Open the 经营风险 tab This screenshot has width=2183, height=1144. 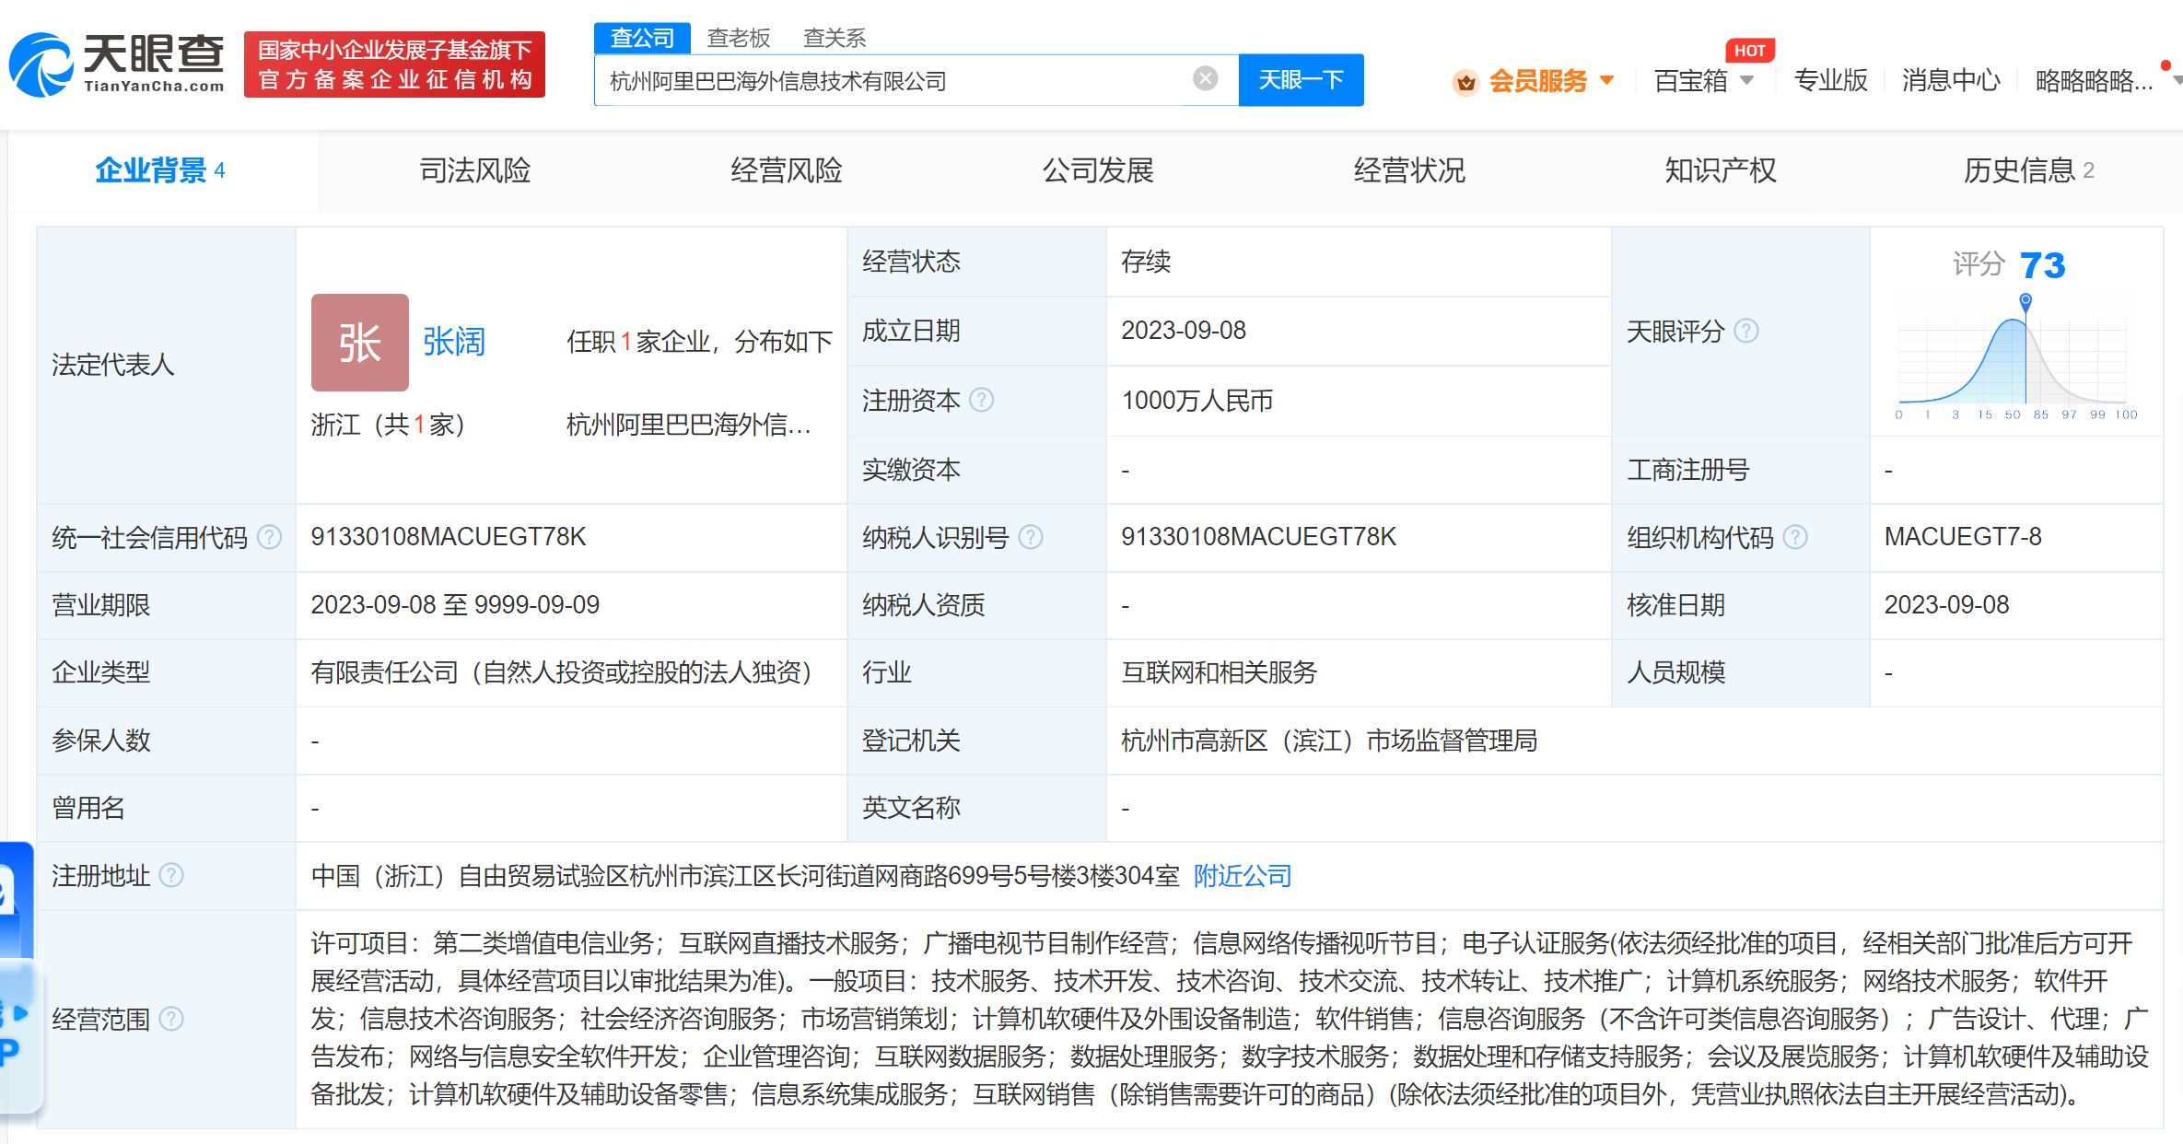(x=787, y=170)
